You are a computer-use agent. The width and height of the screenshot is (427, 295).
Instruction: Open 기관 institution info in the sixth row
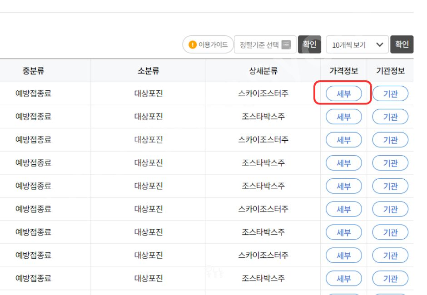click(391, 209)
